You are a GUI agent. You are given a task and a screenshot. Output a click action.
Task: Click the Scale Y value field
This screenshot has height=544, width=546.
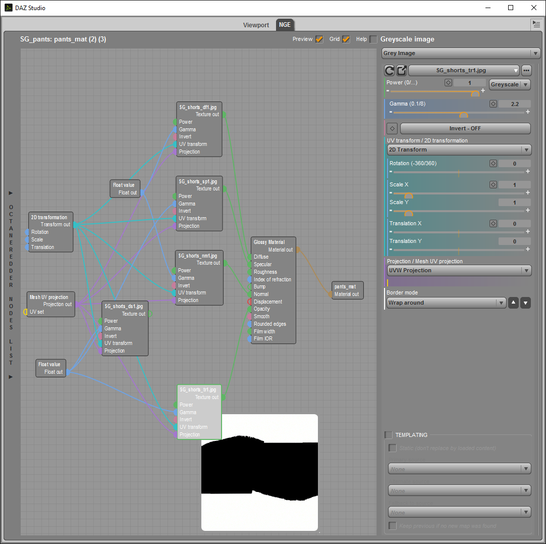(x=515, y=203)
